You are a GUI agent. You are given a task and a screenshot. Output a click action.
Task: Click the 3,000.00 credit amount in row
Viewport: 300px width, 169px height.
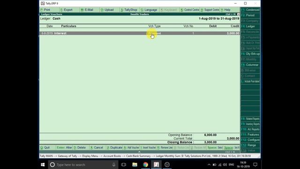point(233,33)
